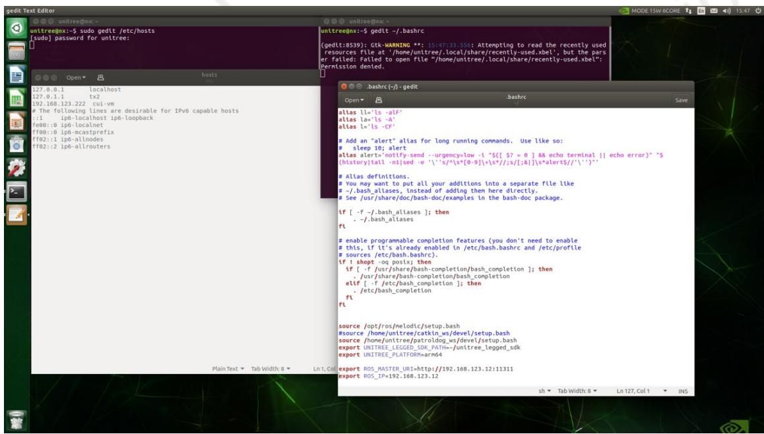This screenshot has width=764, height=434.
Task: Click the '# Alias definitions.' comment line
Action: (x=374, y=176)
